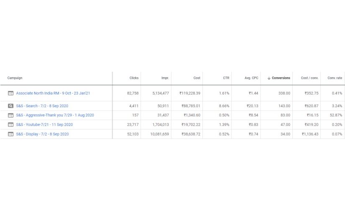The image size is (345, 219).
Task: Sort by the Clicks column header
Action: (x=134, y=78)
